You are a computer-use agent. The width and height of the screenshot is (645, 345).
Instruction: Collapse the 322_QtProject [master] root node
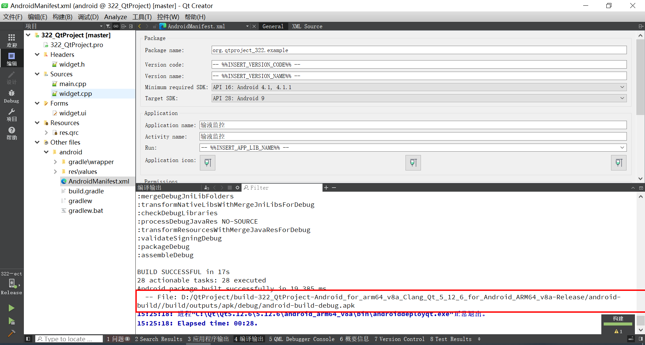pyautogui.click(x=28, y=35)
